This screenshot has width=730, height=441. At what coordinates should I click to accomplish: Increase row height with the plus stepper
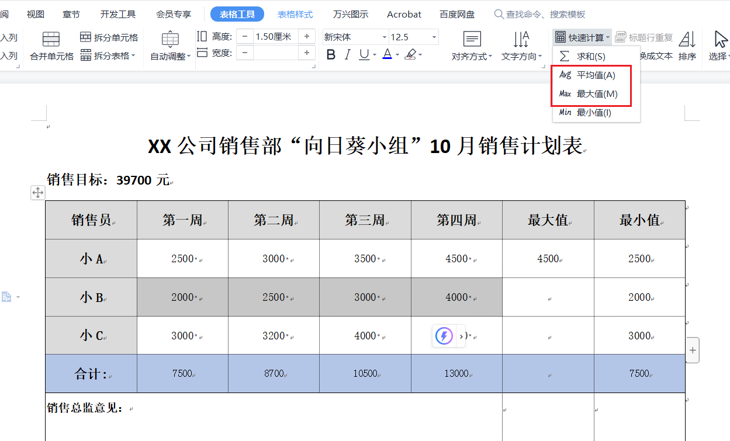(x=307, y=37)
